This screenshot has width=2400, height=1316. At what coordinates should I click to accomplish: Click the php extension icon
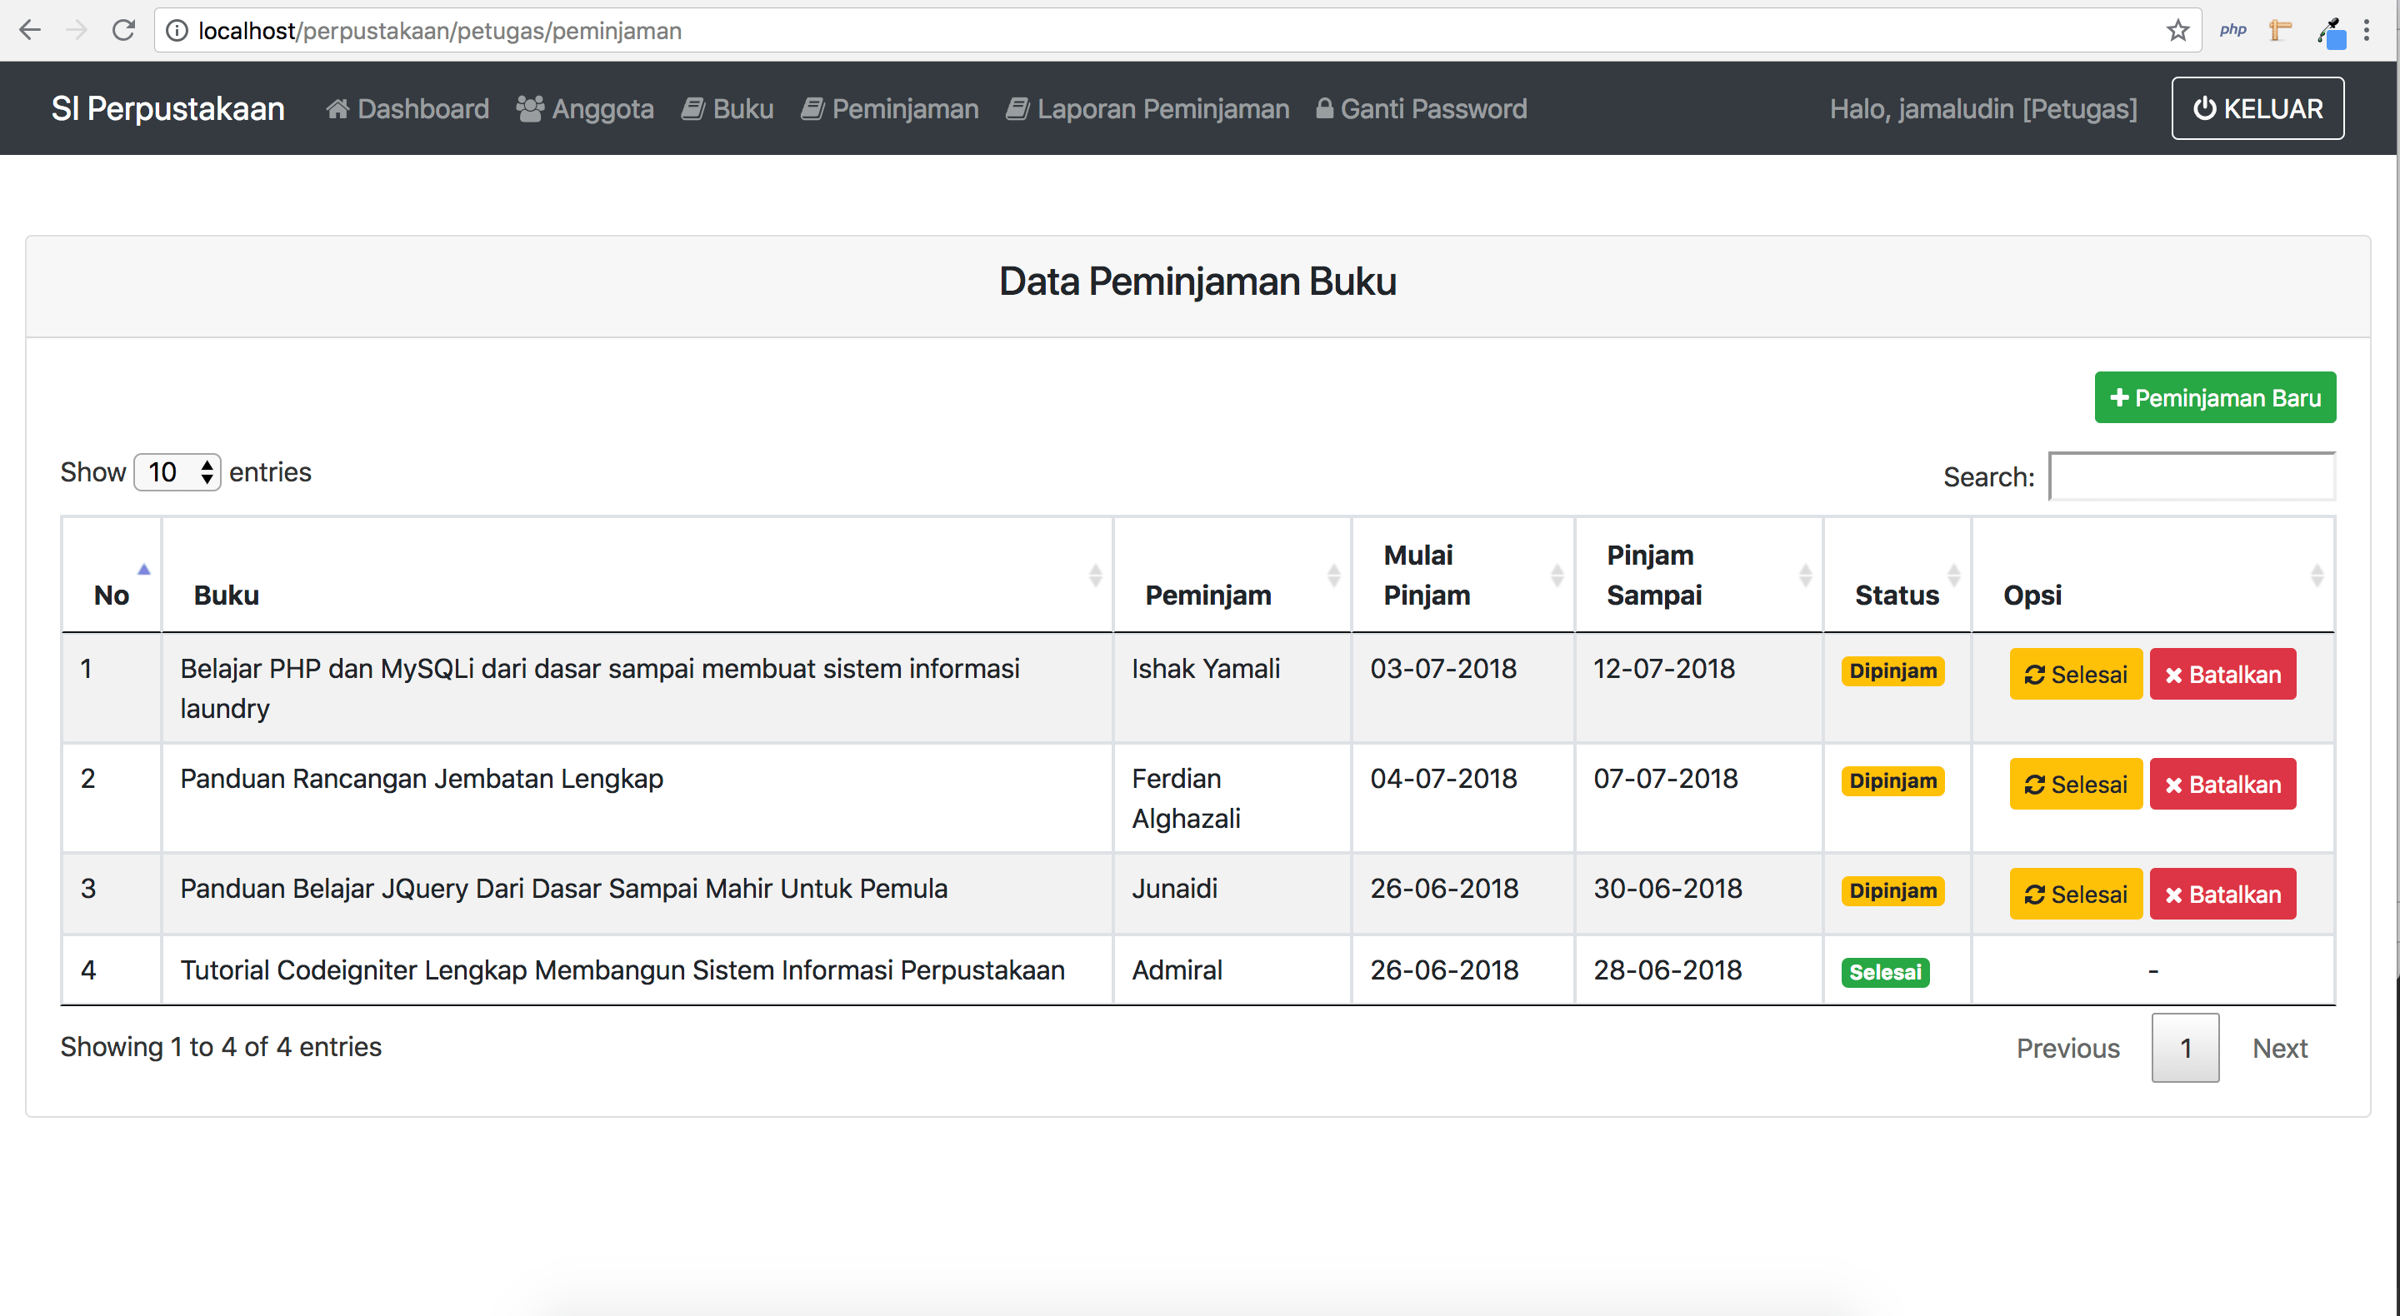2232,31
